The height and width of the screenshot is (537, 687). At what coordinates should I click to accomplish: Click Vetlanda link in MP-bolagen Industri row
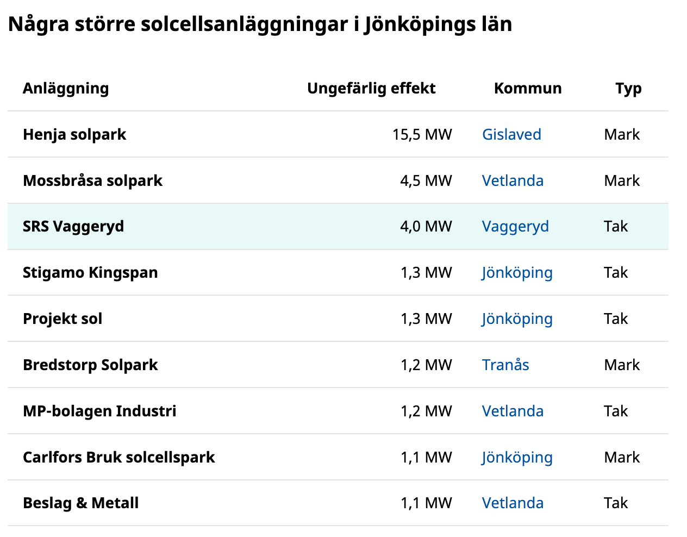[513, 411]
